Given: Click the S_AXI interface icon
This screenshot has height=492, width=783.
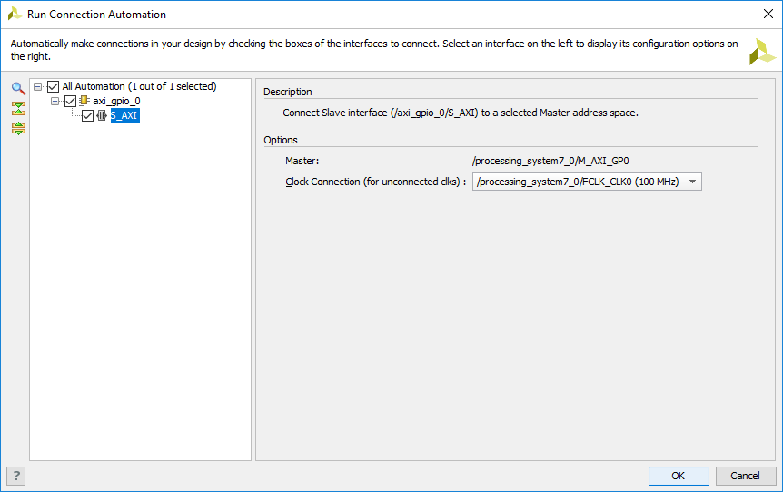Looking at the screenshot, I should [x=102, y=116].
